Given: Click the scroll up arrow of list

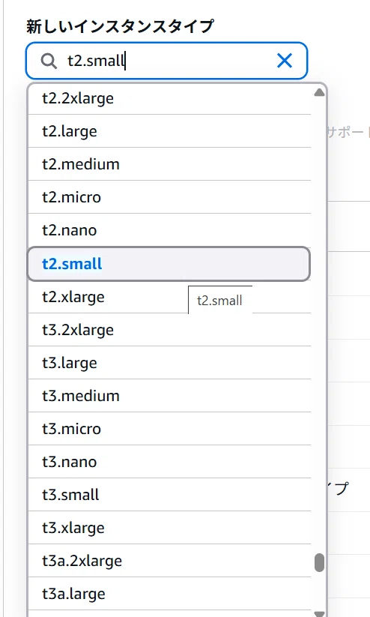Looking at the screenshot, I should pos(319,93).
